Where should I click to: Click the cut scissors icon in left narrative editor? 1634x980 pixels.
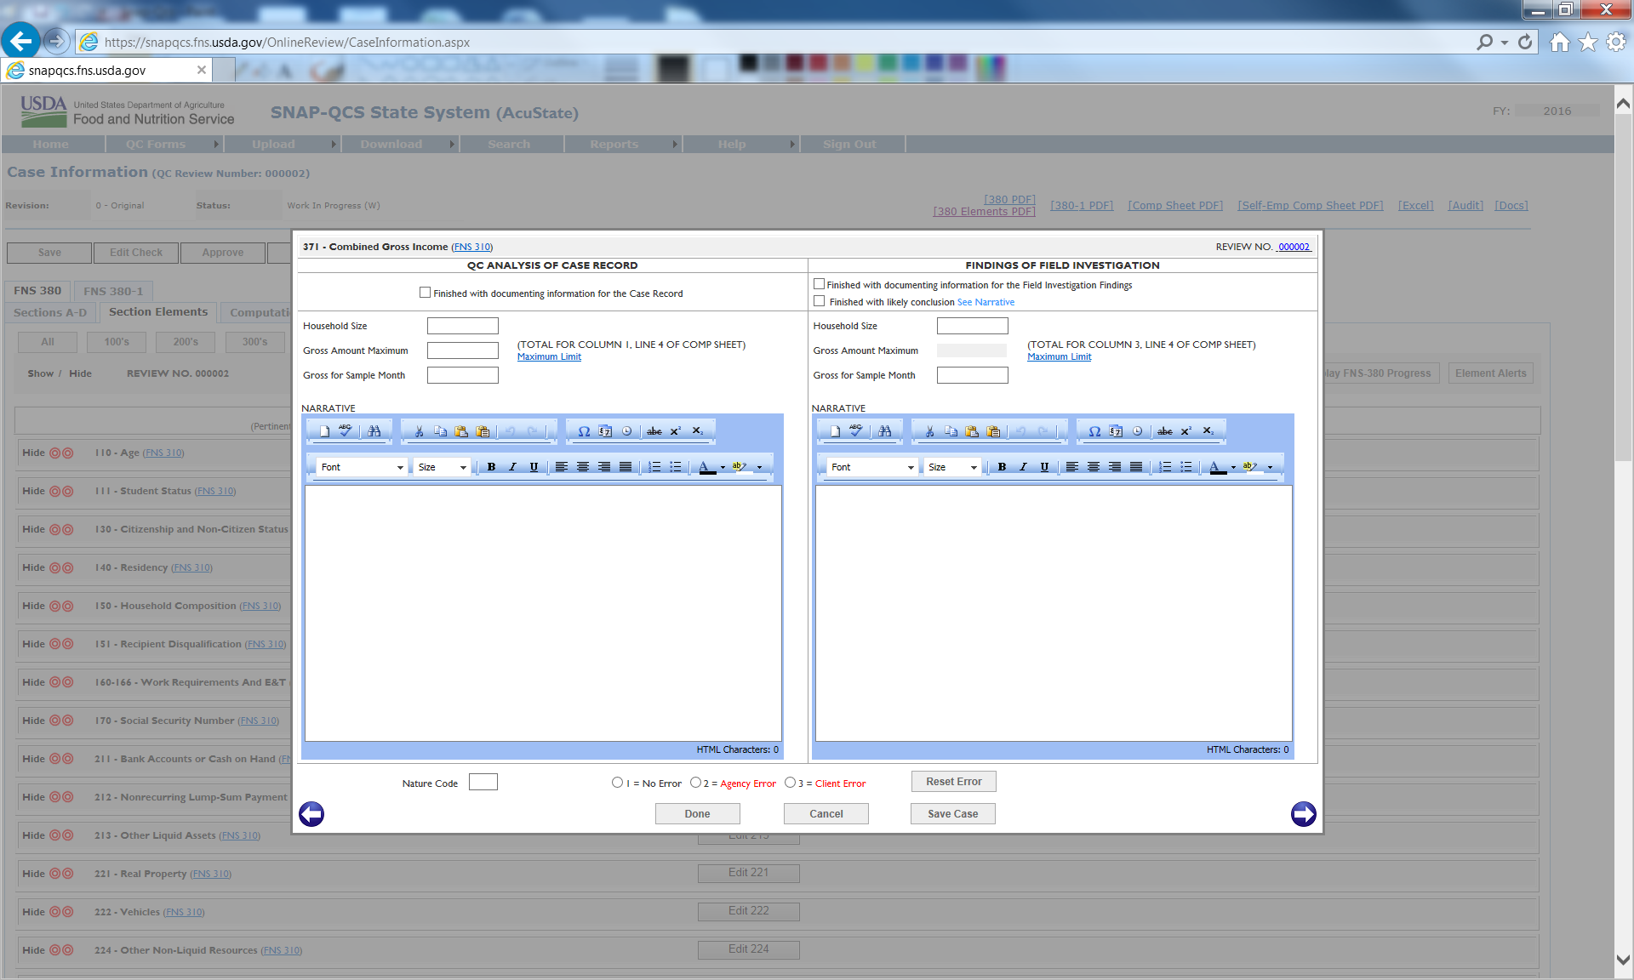click(419, 431)
